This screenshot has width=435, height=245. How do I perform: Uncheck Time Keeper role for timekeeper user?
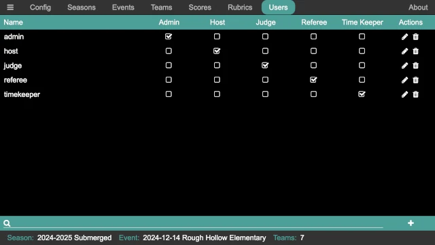point(362,94)
